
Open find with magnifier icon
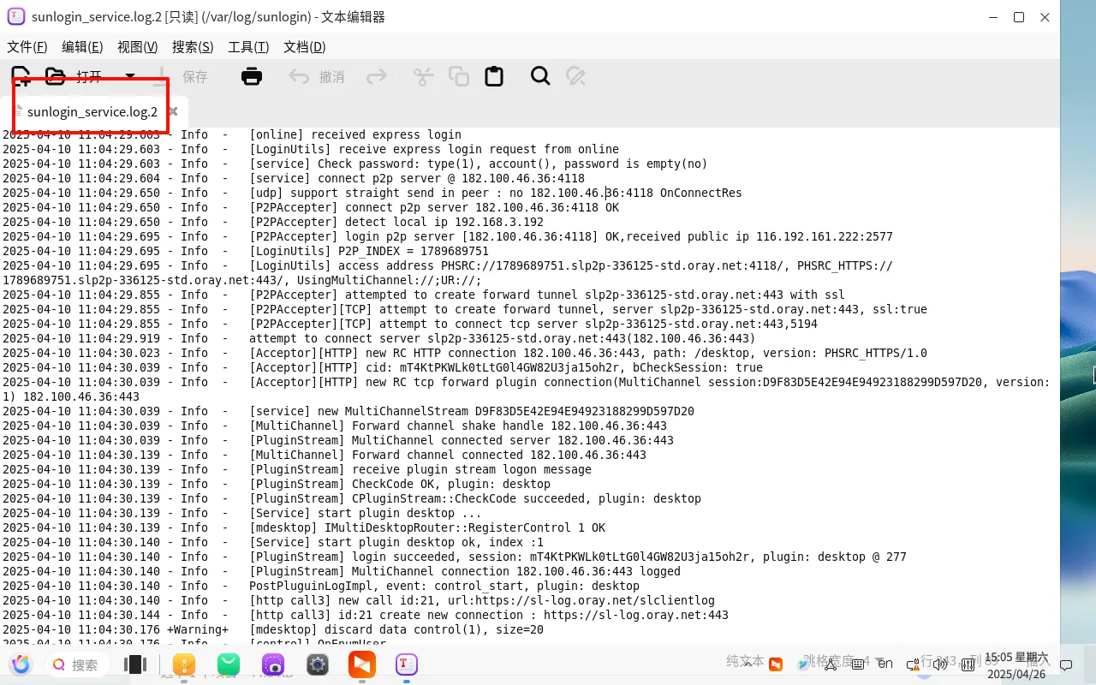[540, 76]
